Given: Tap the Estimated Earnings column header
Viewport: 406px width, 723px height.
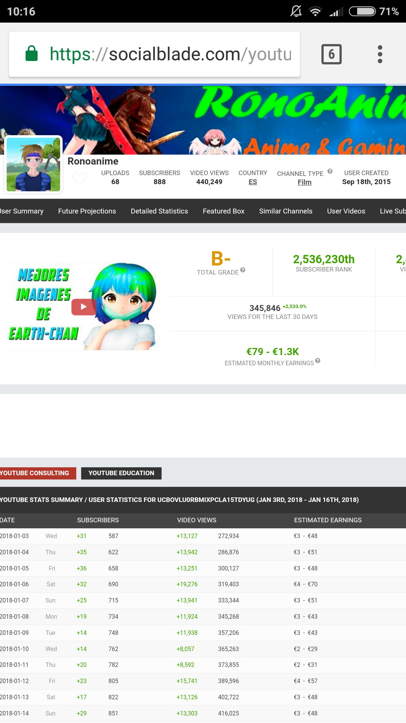Looking at the screenshot, I should (328, 520).
